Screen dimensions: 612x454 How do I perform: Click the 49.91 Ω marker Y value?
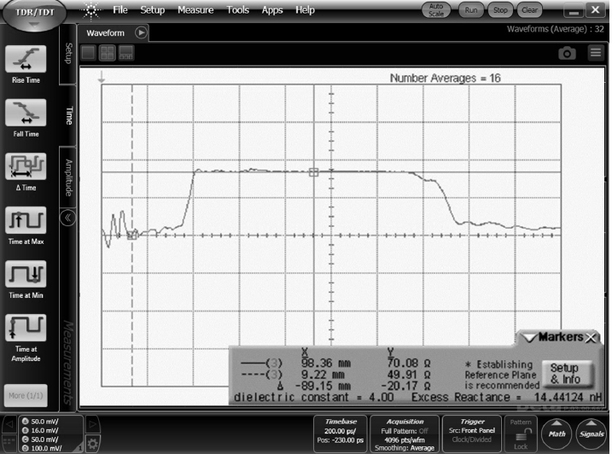click(409, 375)
